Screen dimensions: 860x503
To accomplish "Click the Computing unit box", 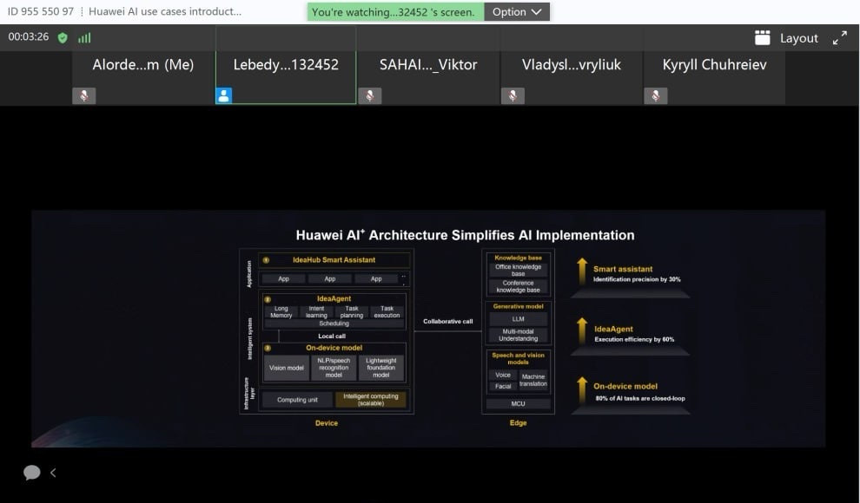I will 297,400.
